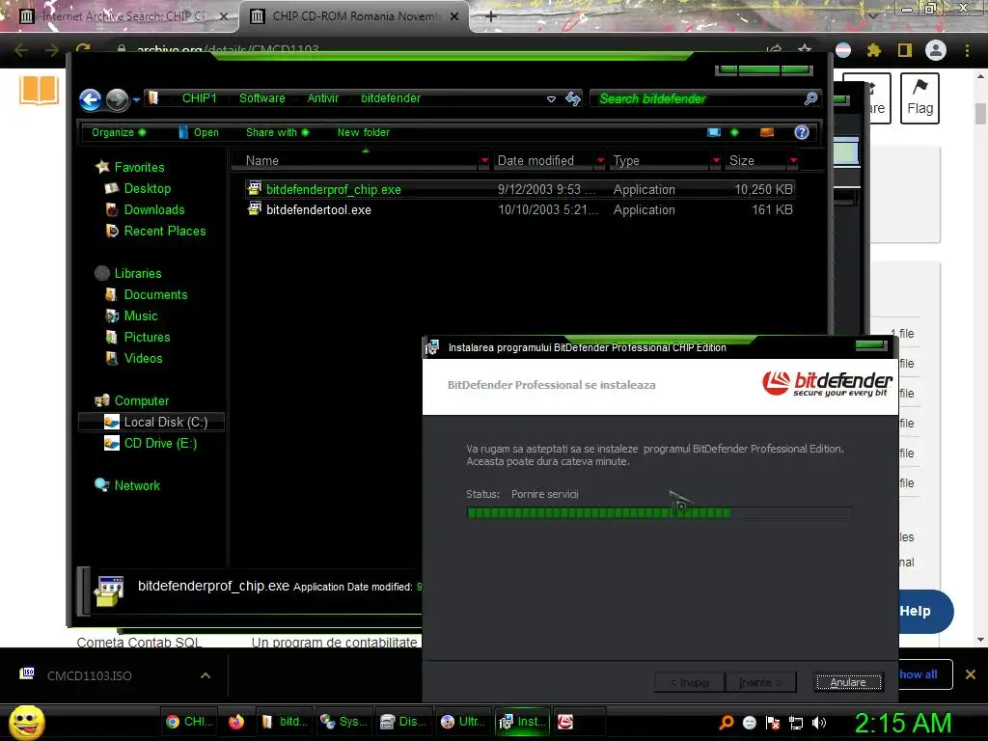The width and height of the screenshot is (988, 741).
Task: Expand the address bar path dropdown
Action: pyautogui.click(x=551, y=99)
